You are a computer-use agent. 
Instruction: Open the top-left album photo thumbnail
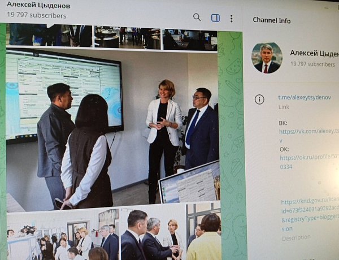coord(49,35)
